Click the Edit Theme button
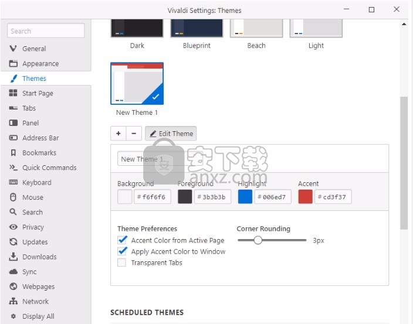 point(171,134)
